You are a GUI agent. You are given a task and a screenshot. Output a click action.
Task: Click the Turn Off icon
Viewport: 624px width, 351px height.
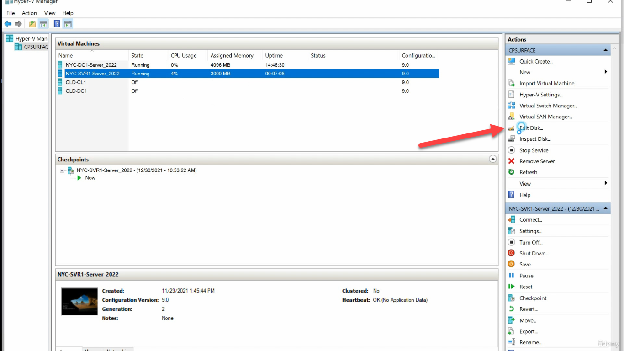coord(512,242)
